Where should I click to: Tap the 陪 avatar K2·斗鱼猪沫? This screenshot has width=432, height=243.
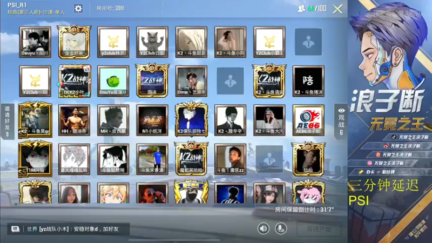(x=308, y=82)
